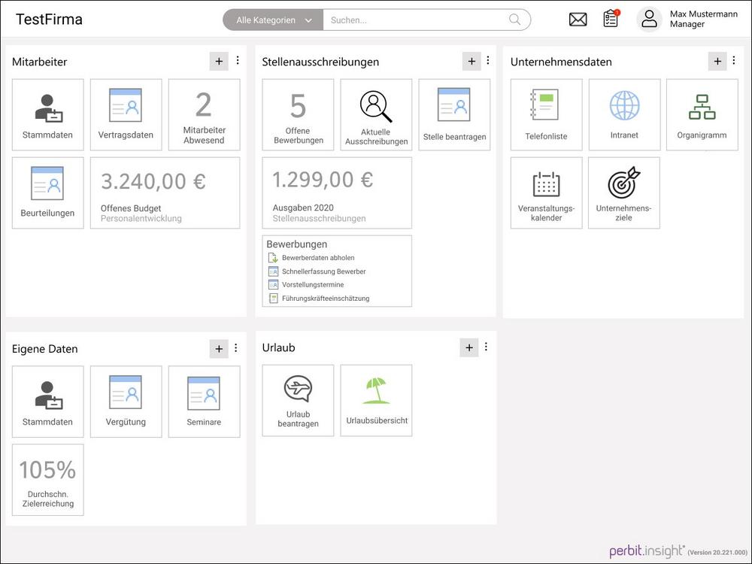This screenshot has height=564, width=752.
Task: Open the Unternehmensdaten panel three-dot menu
Action: (x=735, y=61)
